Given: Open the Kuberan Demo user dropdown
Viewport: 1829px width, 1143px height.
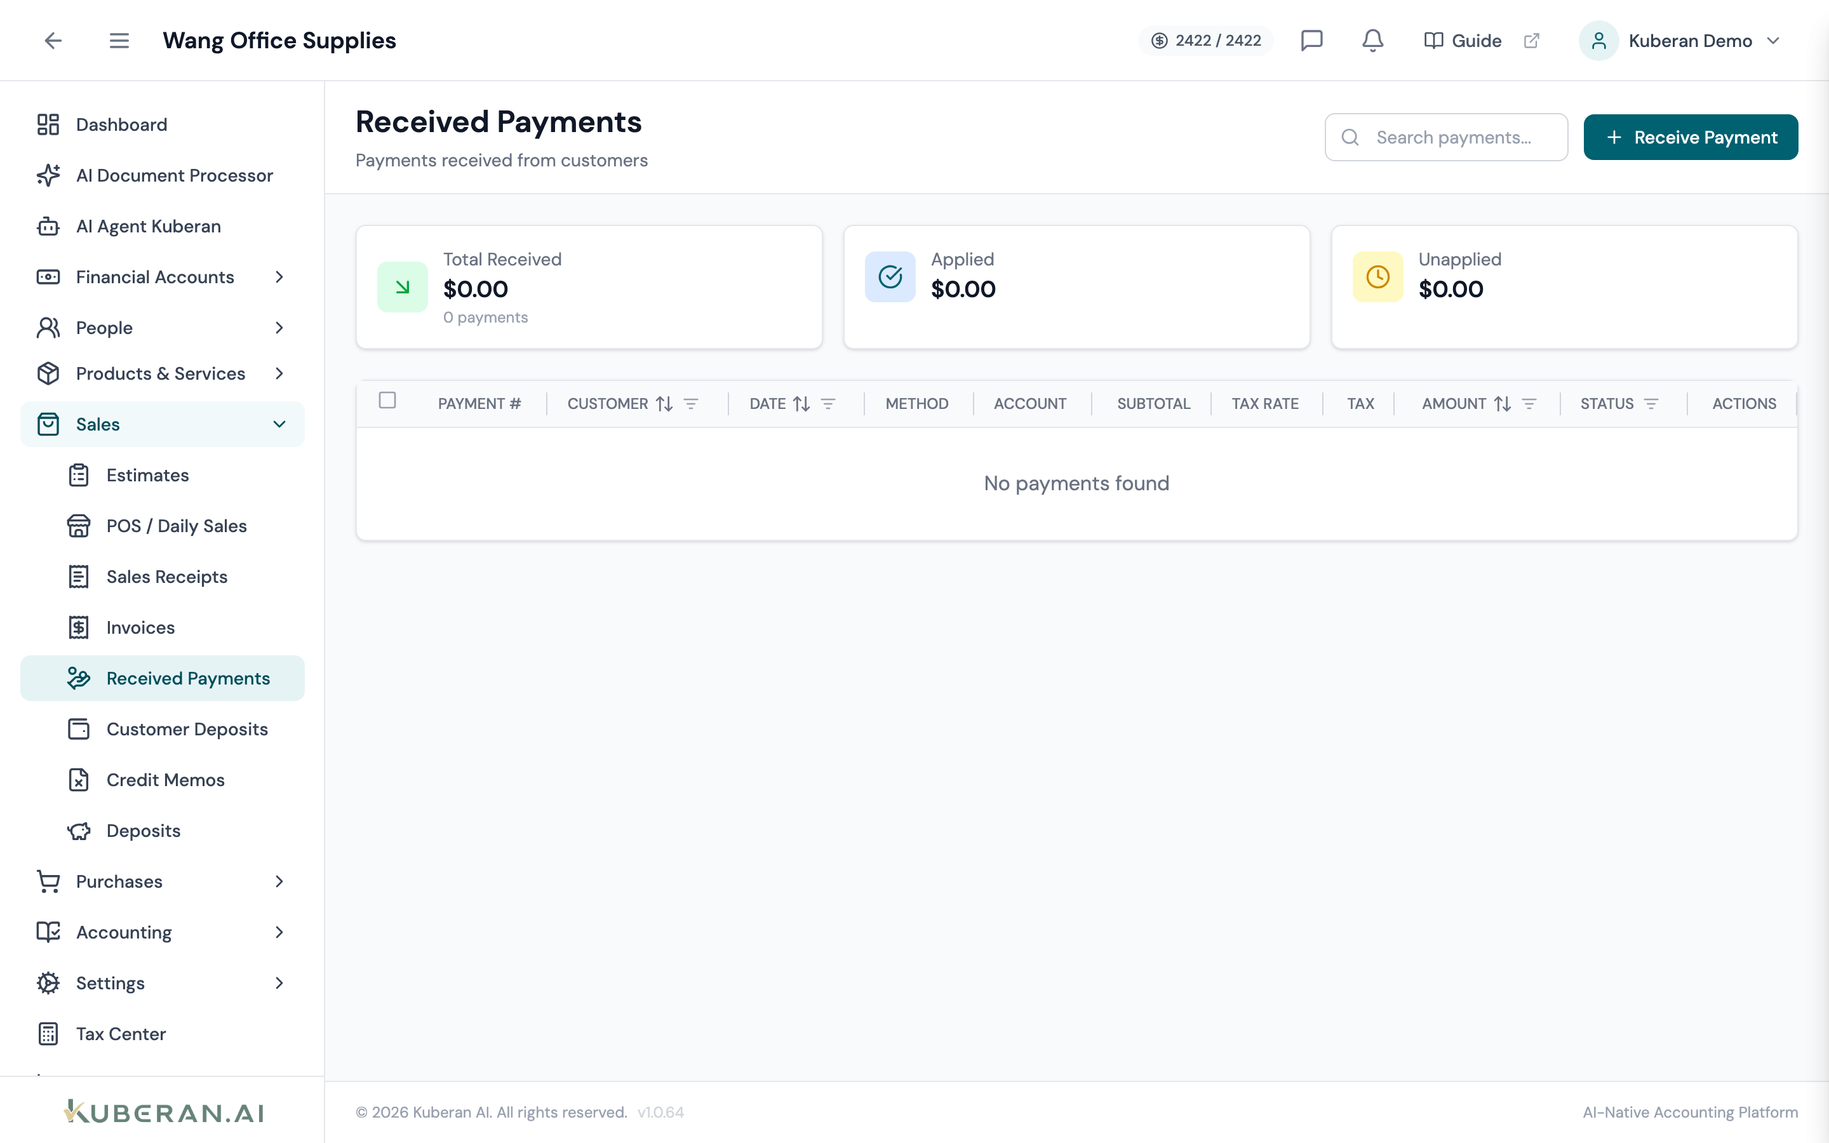Looking at the screenshot, I should tap(1679, 40).
